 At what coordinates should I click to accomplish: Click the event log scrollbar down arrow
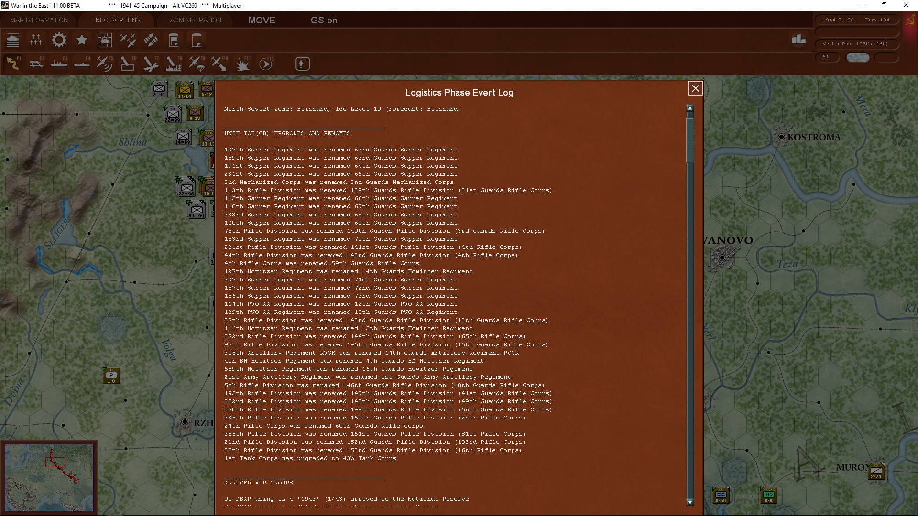690,502
